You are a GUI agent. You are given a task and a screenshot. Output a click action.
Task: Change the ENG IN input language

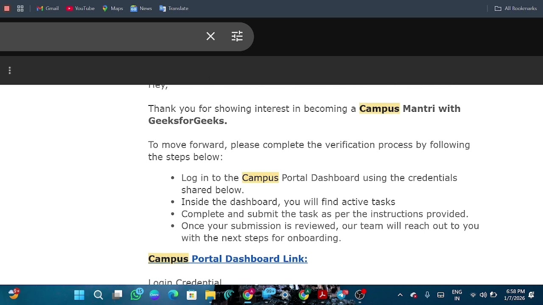(457, 295)
